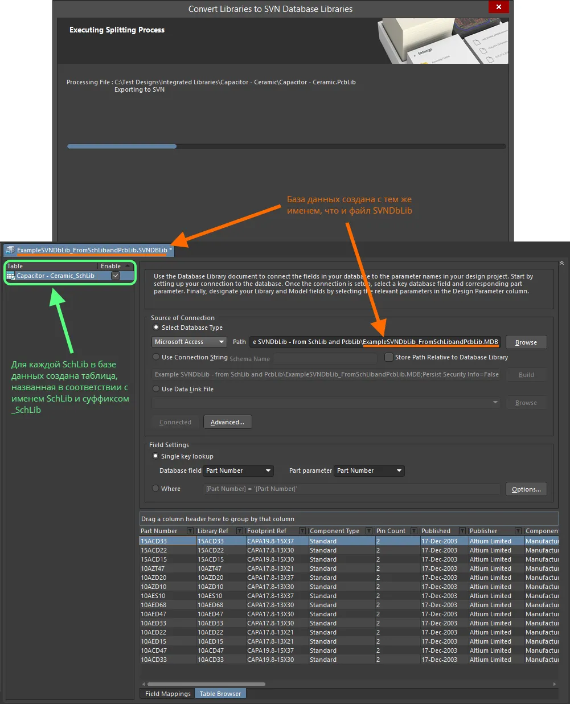Image resolution: width=570 pixels, height=704 pixels.
Task: Click the Where clause text field
Action: 352,489
